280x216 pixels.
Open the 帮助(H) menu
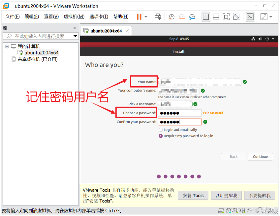point(121,16)
